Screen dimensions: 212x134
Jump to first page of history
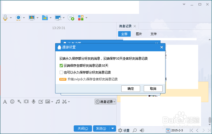pyautogui.click(x=191, y=131)
